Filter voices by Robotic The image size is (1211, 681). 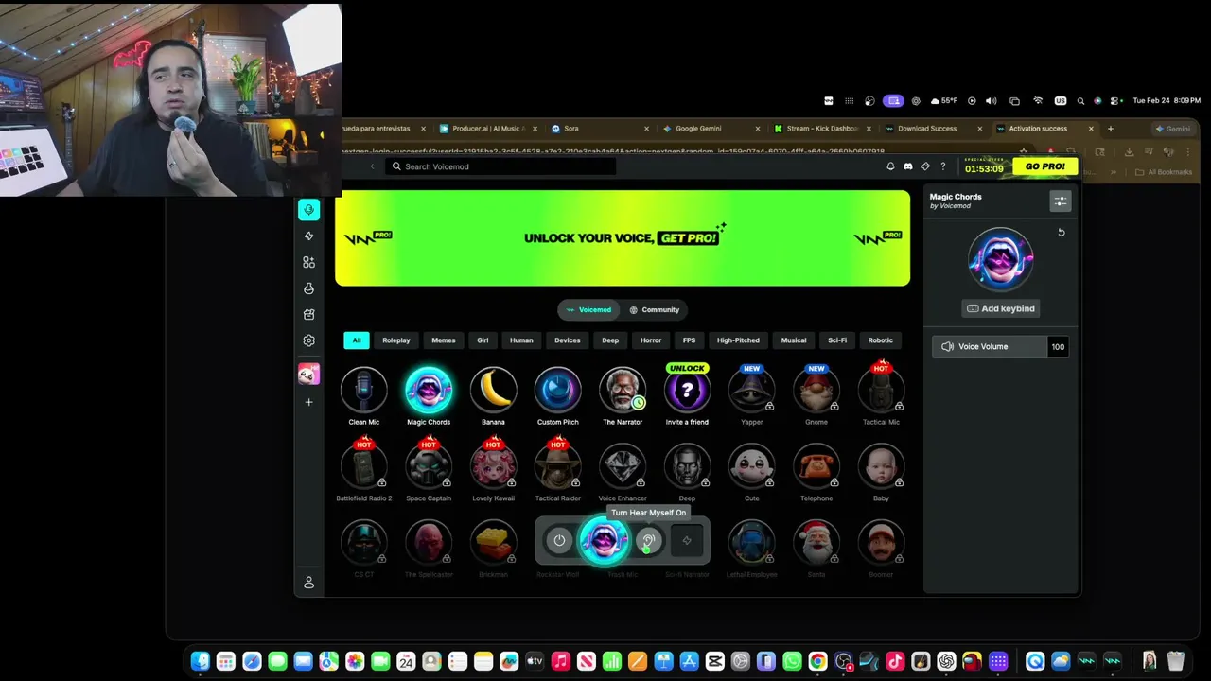click(x=881, y=340)
